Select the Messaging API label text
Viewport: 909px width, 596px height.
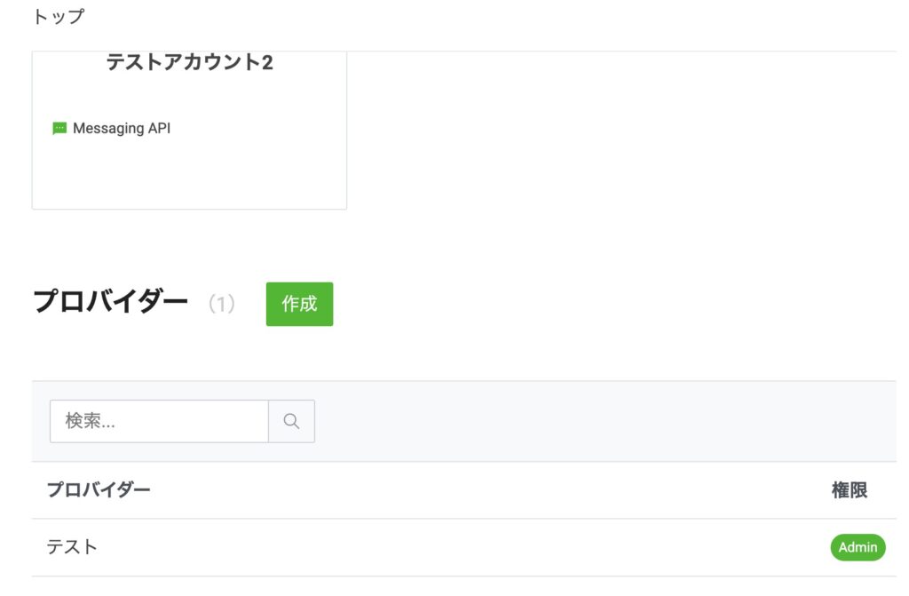click(122, 128)
